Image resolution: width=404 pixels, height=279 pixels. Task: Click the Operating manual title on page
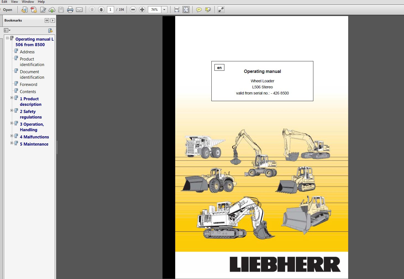point(262,71)
